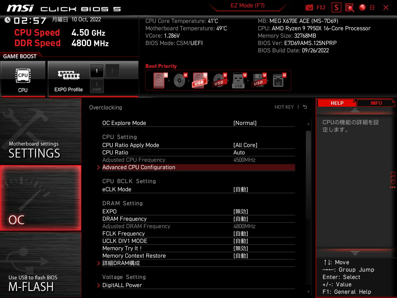Click the right-edge panel collapse arrows

coord(393,187)
